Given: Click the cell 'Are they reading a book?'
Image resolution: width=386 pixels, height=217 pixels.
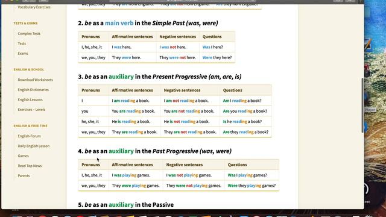Looking at the screenshot, I should [245, 132].
